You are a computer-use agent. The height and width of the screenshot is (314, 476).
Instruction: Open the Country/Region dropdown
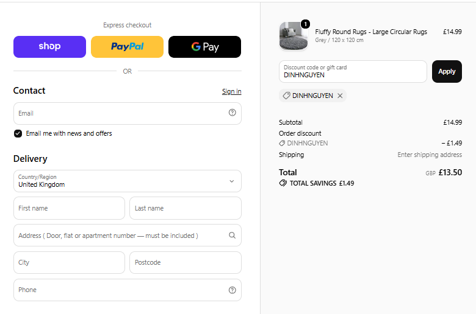pos(128,181)
